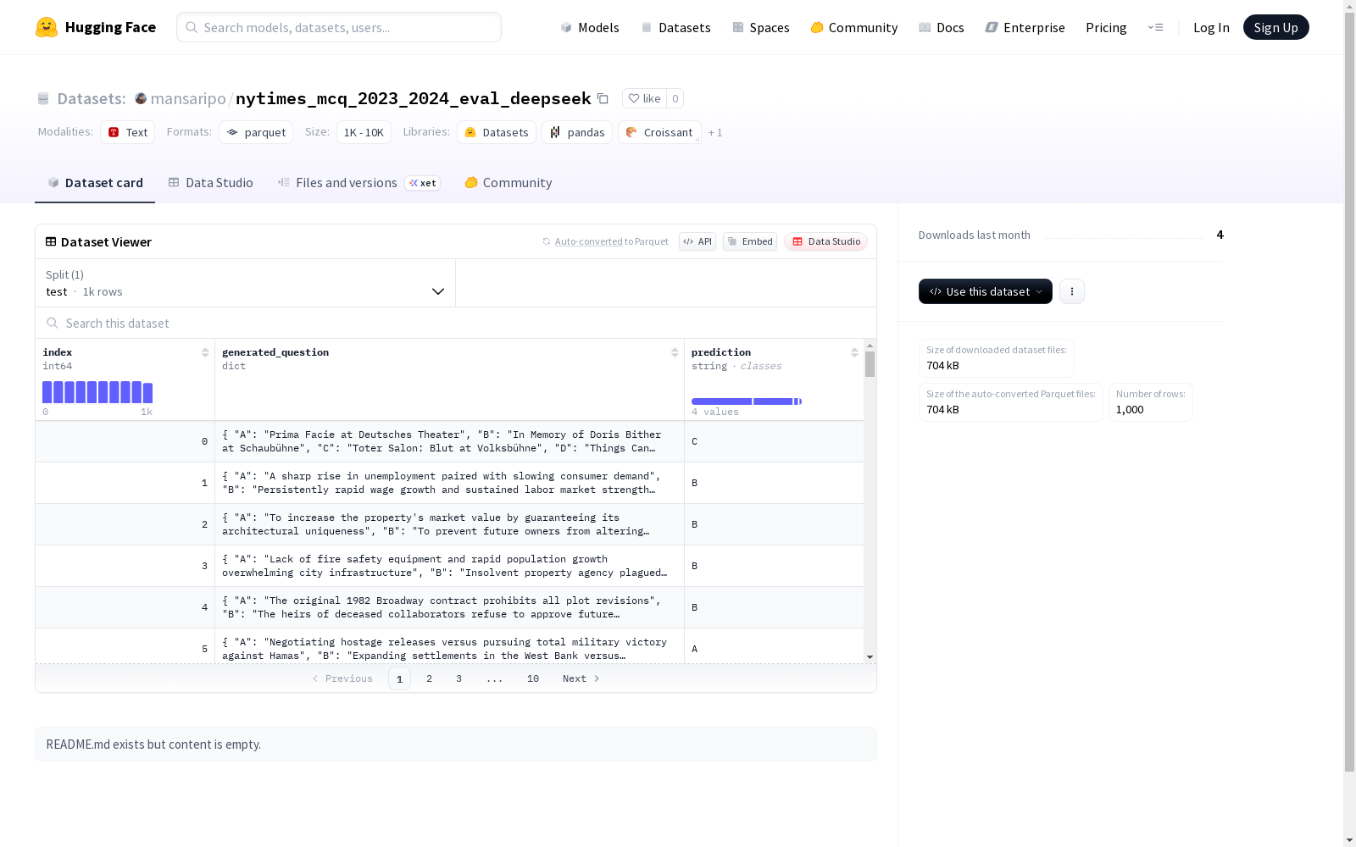
Task: Click the Log In link
Action: pos(1211,27)
